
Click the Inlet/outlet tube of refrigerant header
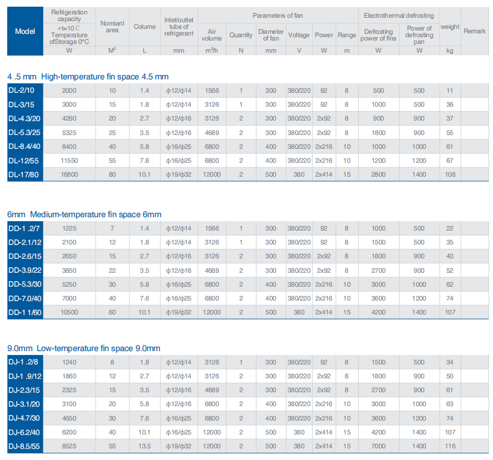point(179,27)
